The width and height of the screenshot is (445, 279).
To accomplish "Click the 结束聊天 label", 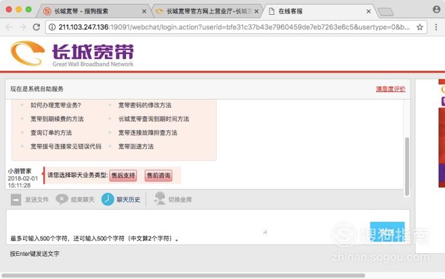I will 82,199.
